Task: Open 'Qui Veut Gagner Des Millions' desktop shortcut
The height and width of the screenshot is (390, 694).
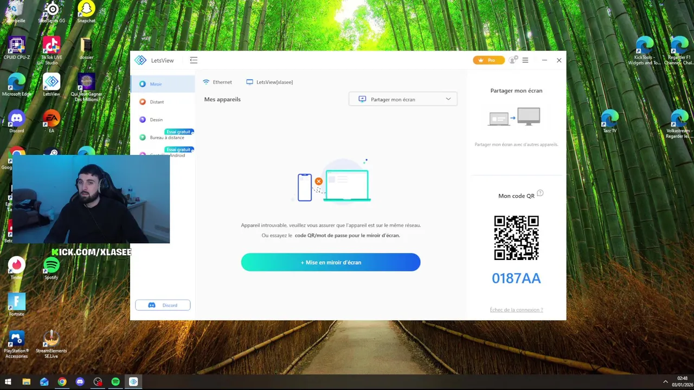Action: [86, 88]
